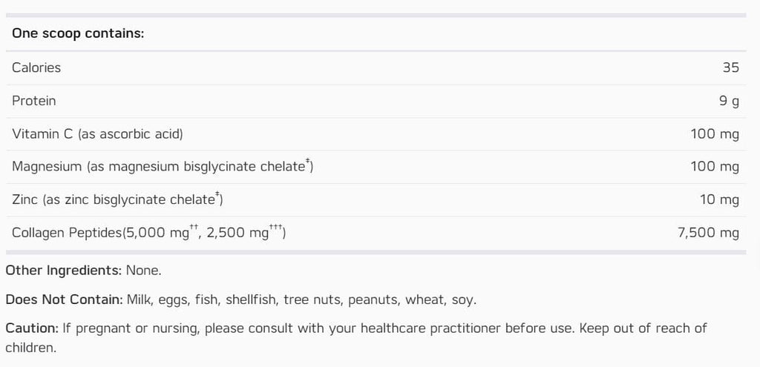Click the dagger footnote after zinc chelate

(x=217, y=195)
